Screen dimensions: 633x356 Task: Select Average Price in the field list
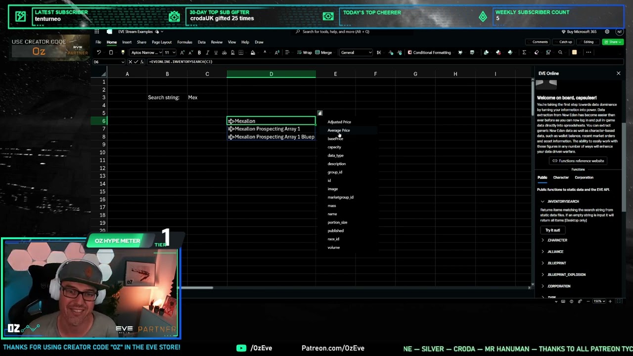339,131
